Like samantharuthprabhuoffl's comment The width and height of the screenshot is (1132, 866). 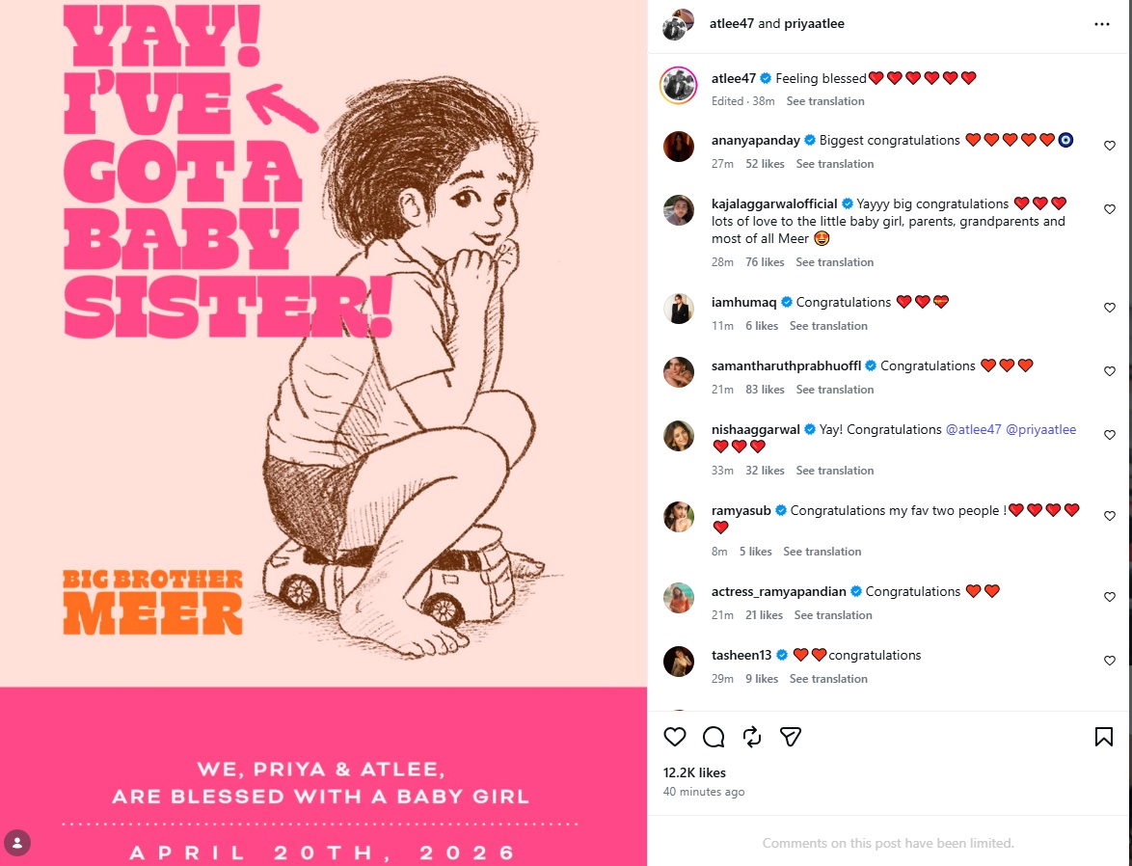pos(1110,371)
